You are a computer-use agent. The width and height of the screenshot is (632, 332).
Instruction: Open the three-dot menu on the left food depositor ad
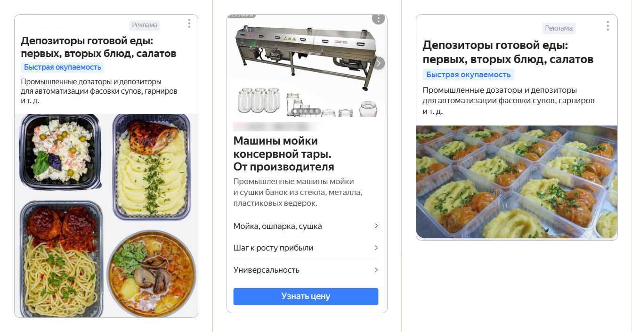tap(189, 24)
